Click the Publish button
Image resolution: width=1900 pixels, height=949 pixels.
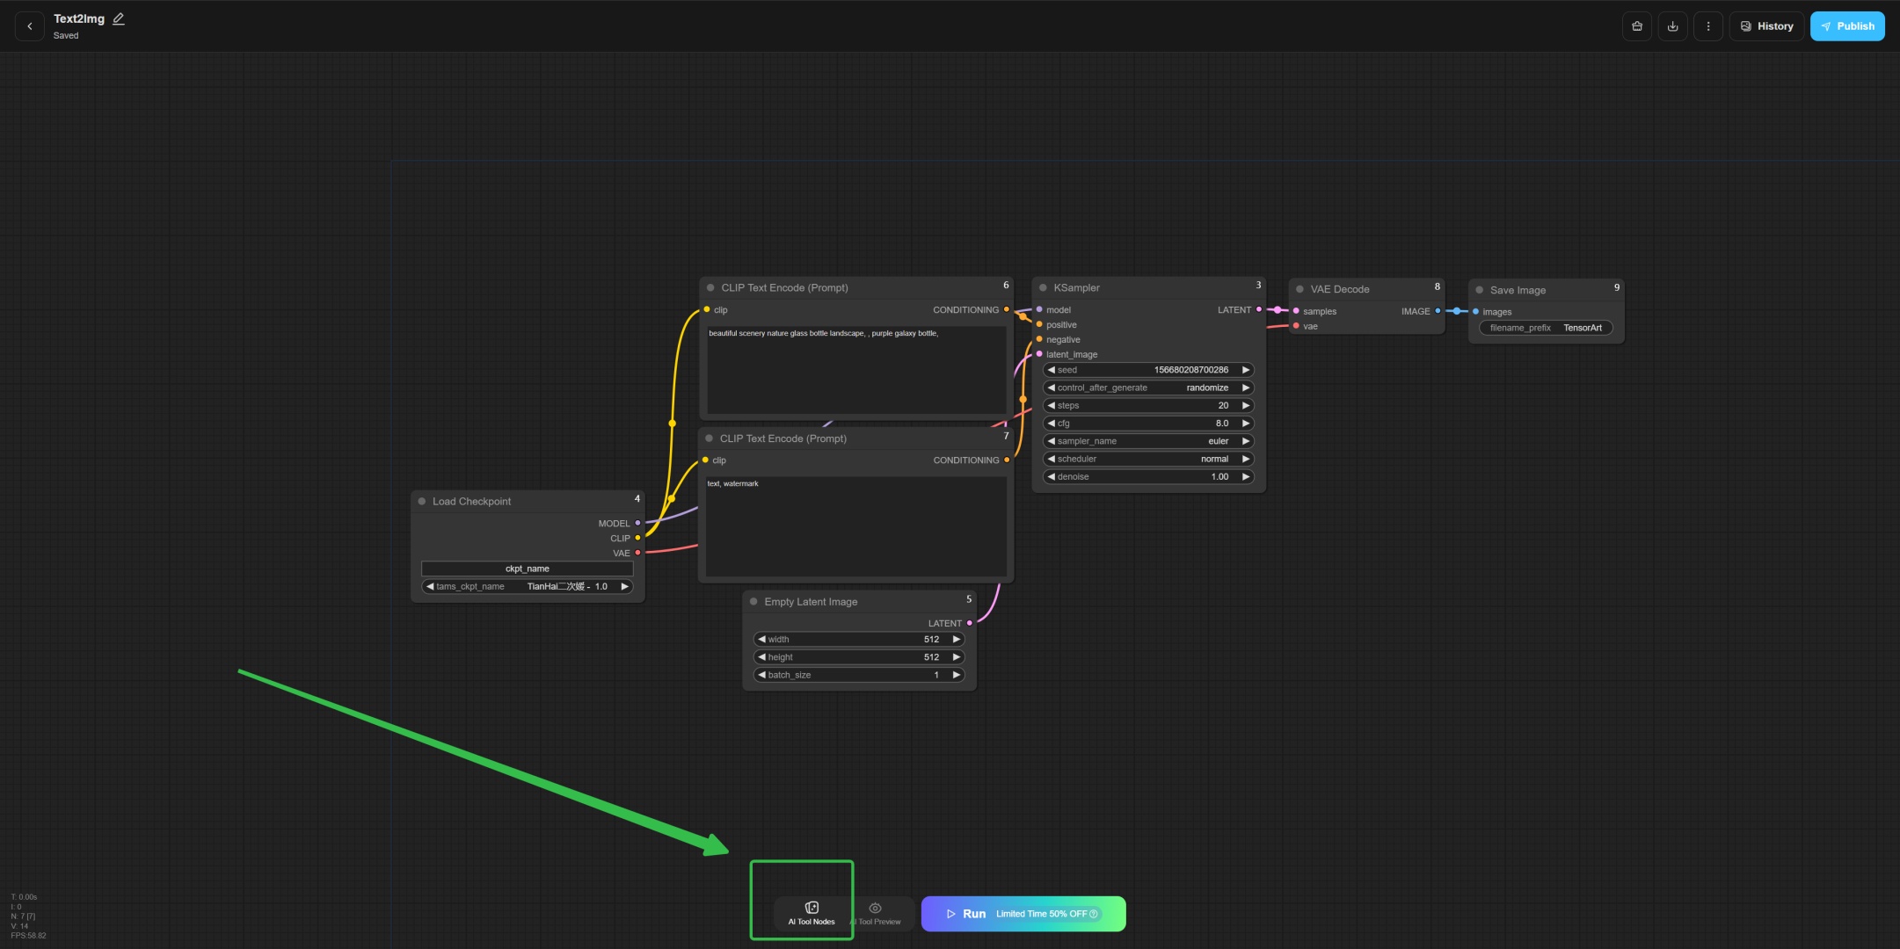tap(1846, 26)
